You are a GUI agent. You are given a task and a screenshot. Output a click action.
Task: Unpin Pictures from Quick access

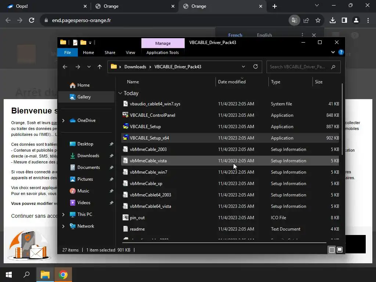click(x=112, y=179)
